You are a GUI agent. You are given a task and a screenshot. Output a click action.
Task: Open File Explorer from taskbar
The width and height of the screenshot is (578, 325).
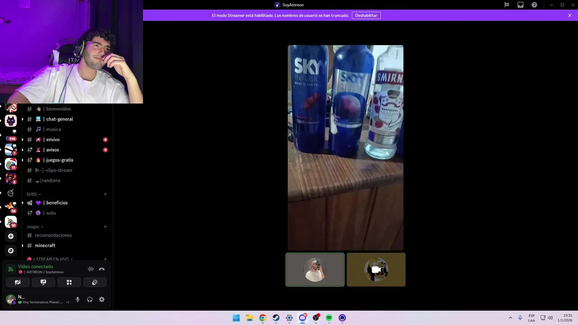pos(249,318)
